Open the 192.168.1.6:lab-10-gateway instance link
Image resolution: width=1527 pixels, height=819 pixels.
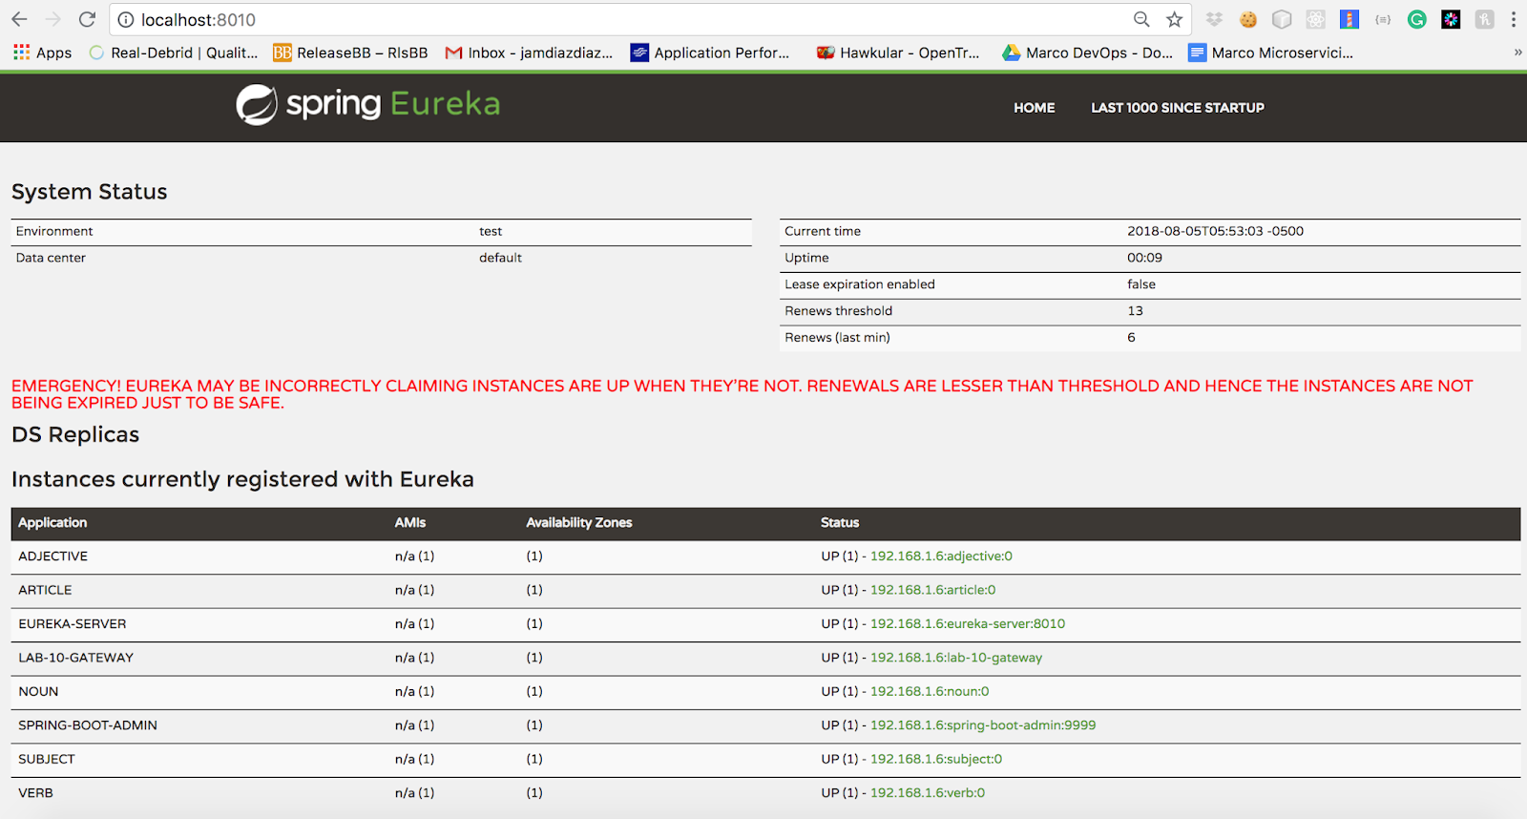tap(956, 658)
